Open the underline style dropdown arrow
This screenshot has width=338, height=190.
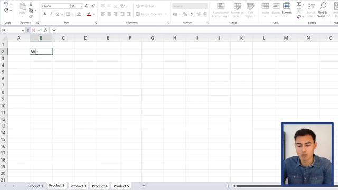click(x=62, y=14)
